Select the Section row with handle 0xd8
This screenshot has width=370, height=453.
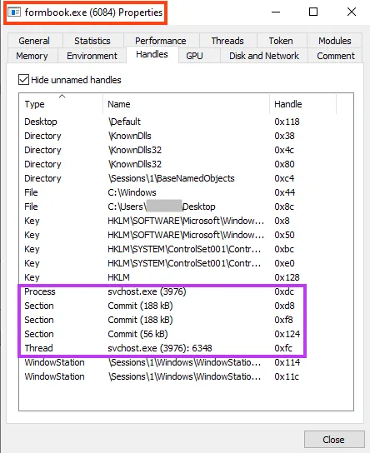coord(186,306)
